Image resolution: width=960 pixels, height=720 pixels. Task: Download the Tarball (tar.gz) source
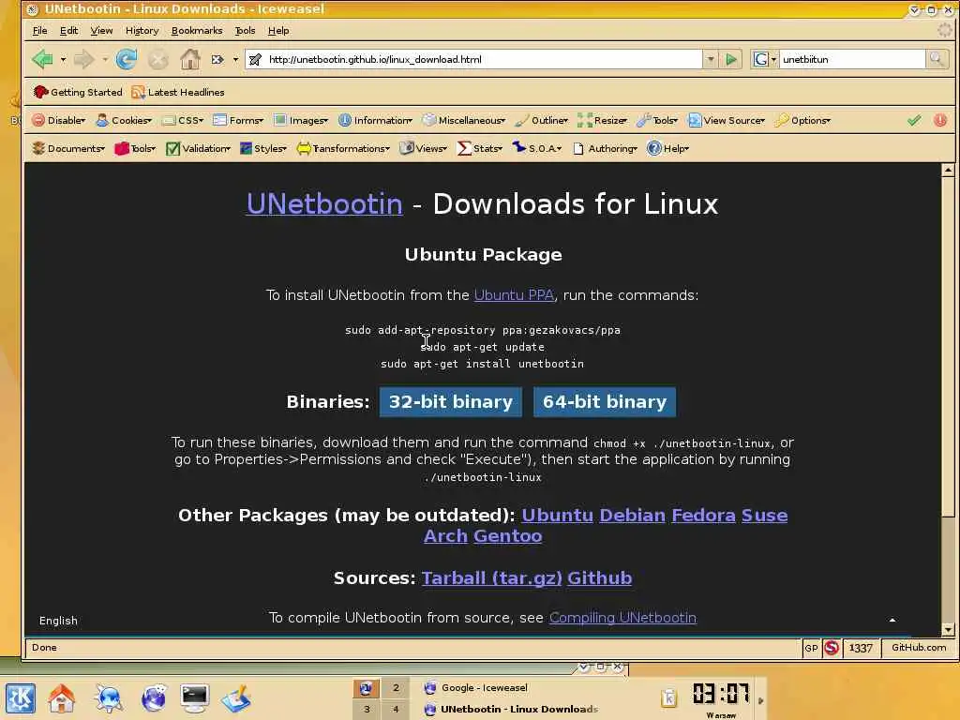[491, 577]
